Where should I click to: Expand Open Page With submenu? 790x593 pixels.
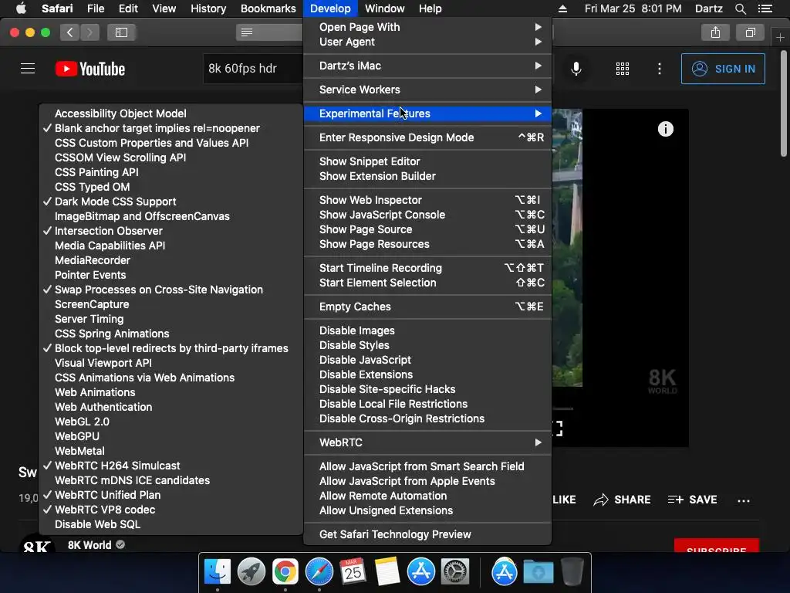click(427, 27)
